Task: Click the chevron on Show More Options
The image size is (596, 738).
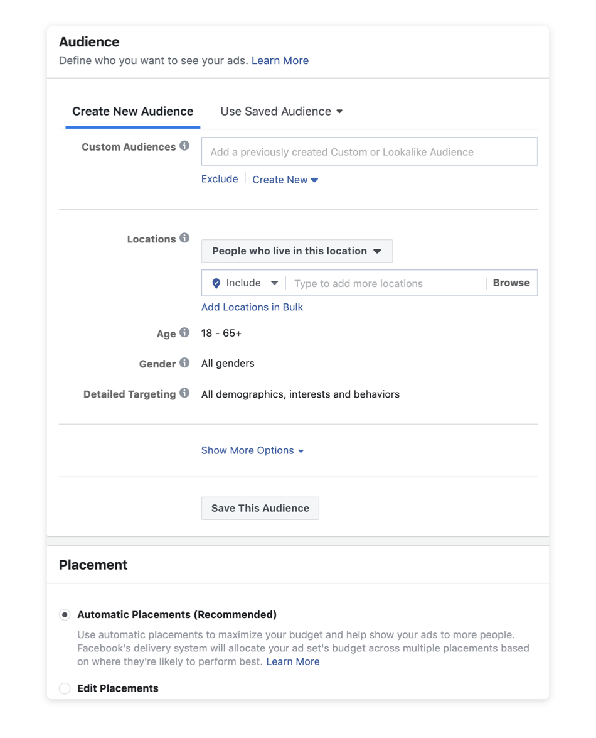Action: (300, 451)
